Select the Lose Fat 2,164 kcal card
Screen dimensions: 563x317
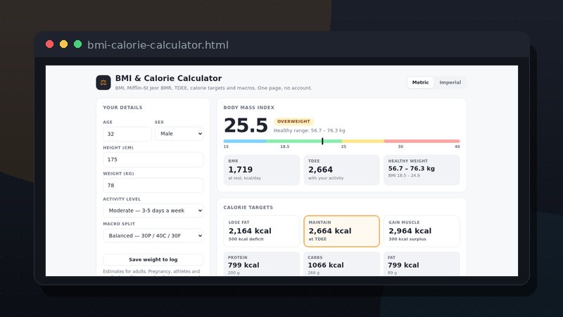(261, 231)
